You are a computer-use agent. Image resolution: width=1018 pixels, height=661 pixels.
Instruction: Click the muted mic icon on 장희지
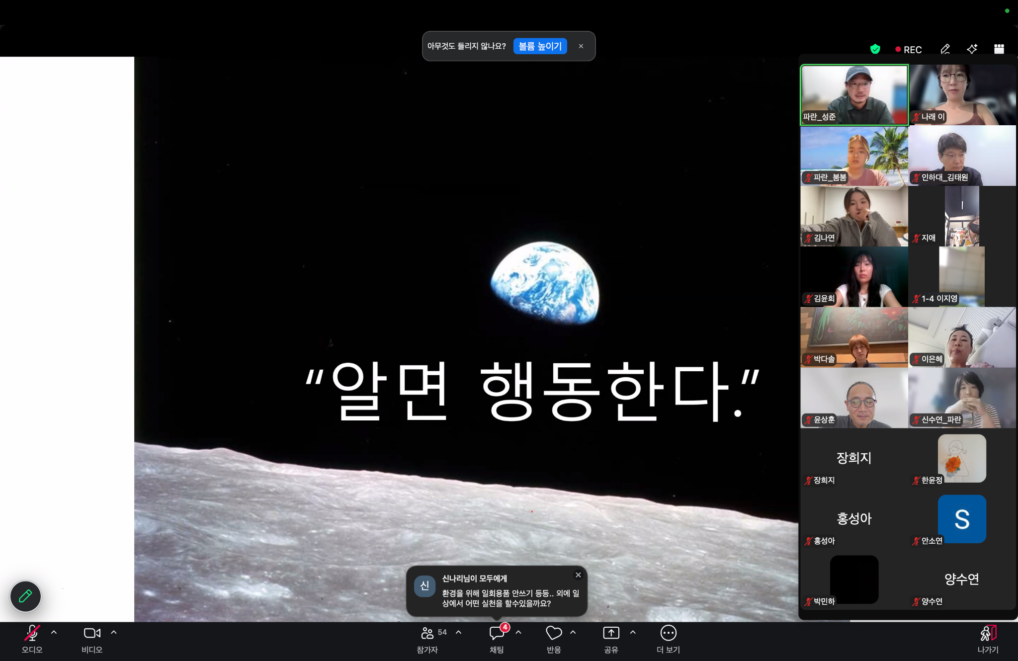pyautogui.click(x=808, y=481)
